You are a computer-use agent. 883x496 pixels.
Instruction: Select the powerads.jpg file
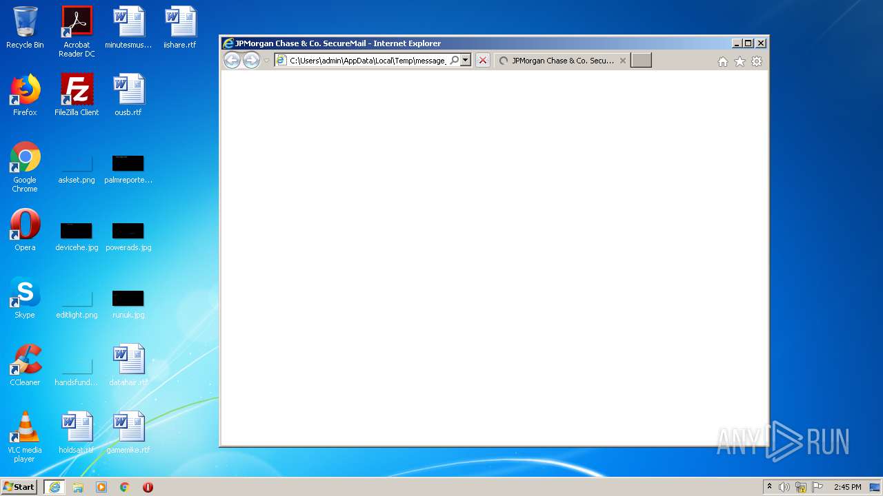(128, 237)
